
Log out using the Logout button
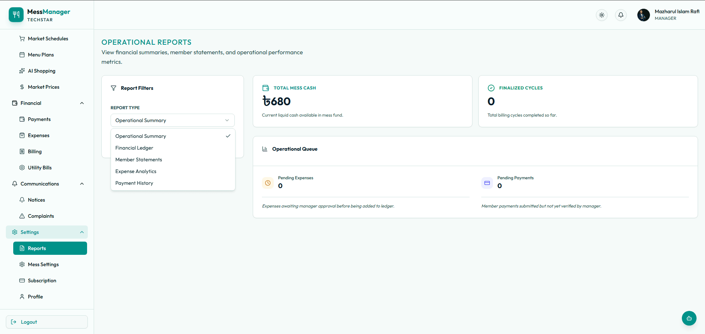(x=47, y=322)
